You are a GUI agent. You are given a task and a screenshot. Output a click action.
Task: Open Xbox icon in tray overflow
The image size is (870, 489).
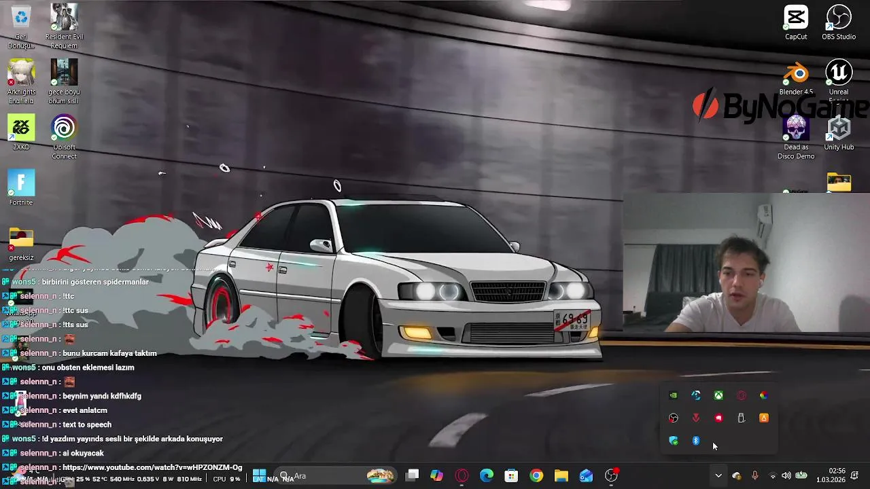point(718,395)
